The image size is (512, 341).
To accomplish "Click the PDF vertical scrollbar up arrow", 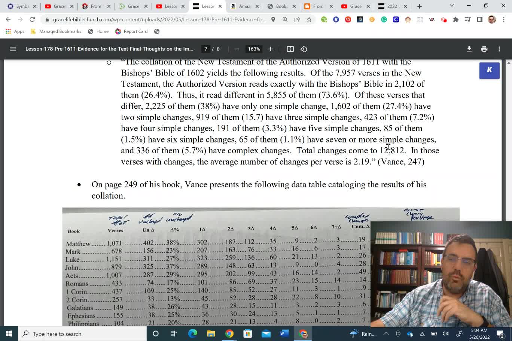I will pos(508,62).
